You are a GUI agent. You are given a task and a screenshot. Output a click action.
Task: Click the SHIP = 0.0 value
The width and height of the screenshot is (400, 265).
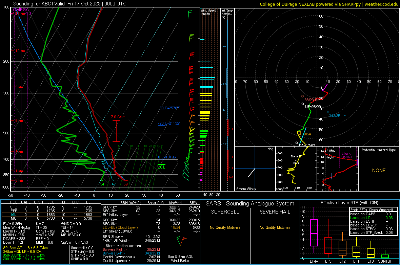click(79, 259)
